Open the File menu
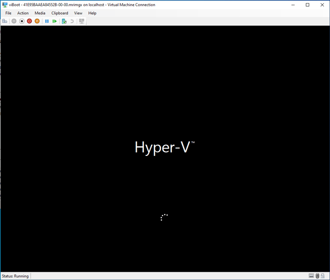 tap(9, 13)
